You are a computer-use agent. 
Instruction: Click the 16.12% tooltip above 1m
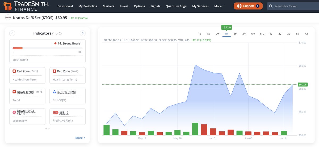coord(226,27)
